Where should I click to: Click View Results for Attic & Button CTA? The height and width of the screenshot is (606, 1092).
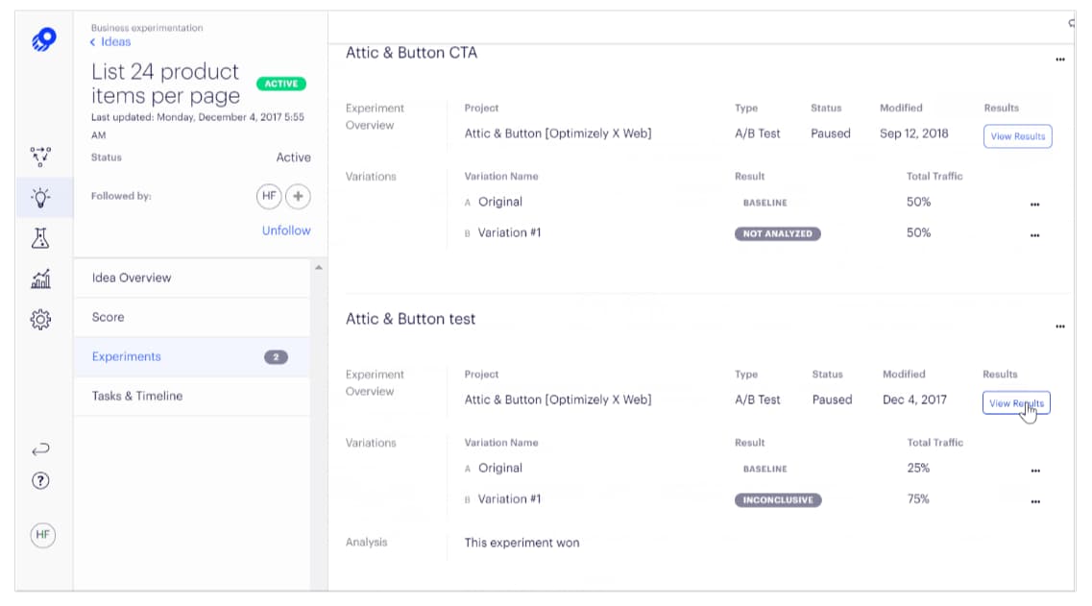point(1017,136)
